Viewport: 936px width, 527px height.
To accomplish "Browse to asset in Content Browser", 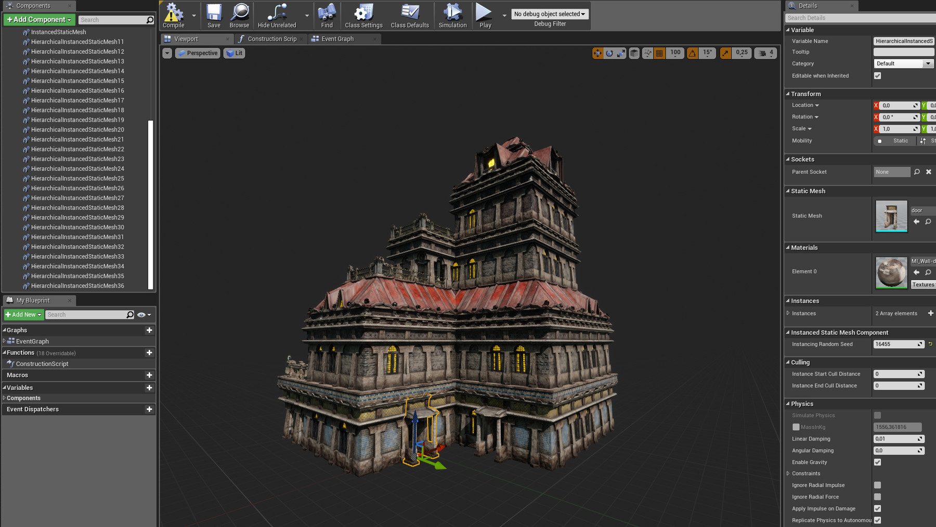I will [x=239, y=15].
